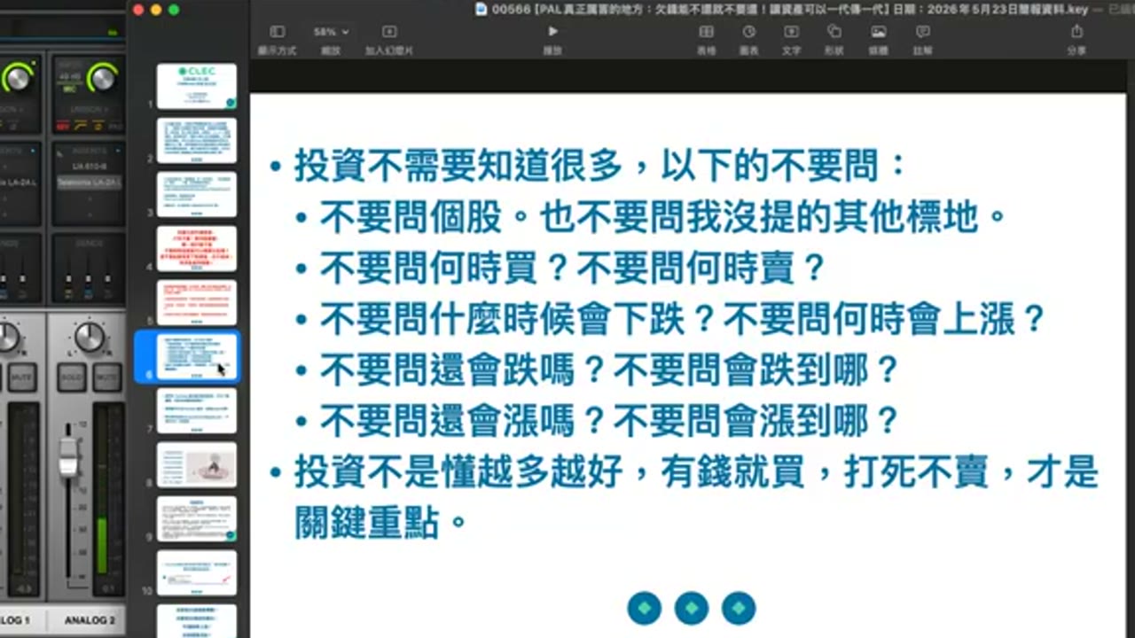Toggle the red 48V button on ANALOG 2
Viewport: 1135px width, 638px height.
(x=63, y=127)
